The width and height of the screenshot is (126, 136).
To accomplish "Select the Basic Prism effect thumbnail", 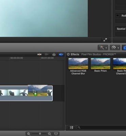I will click(x=100, y=64).
